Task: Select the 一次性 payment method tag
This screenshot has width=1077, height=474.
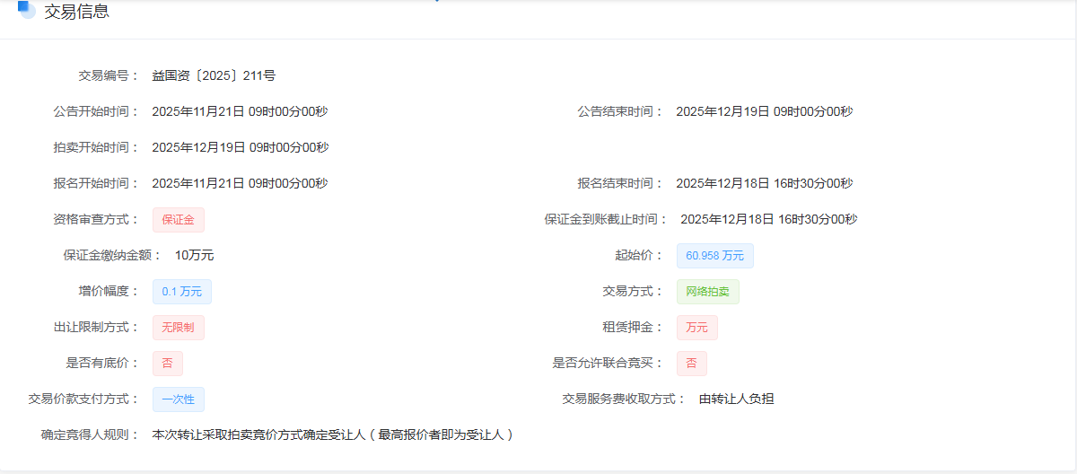Action: (x=178, y=399)
